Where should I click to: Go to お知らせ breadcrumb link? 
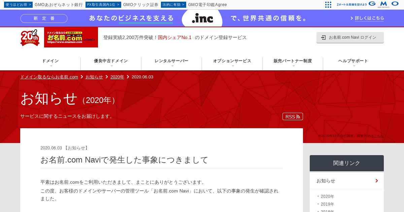pos(94,77)
